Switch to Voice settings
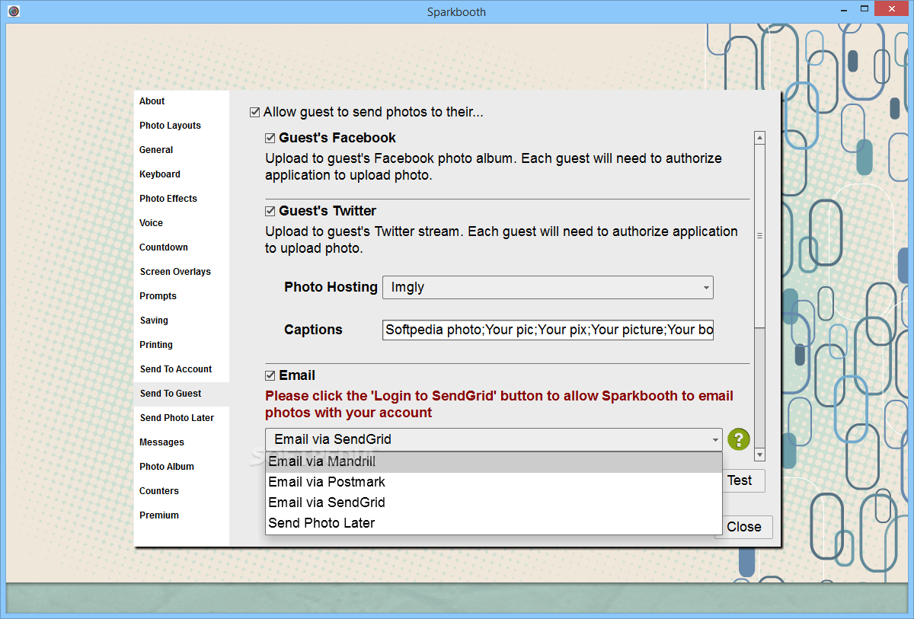914x619 pixels. pos(181,223)
